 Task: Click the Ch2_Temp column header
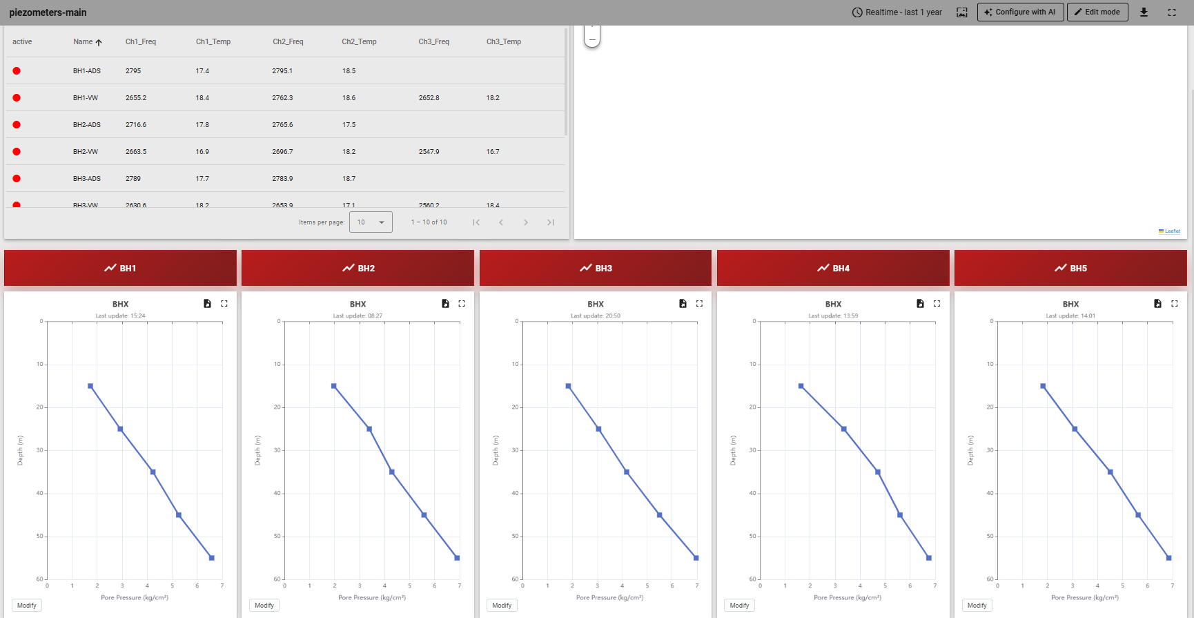click(359, 42)
